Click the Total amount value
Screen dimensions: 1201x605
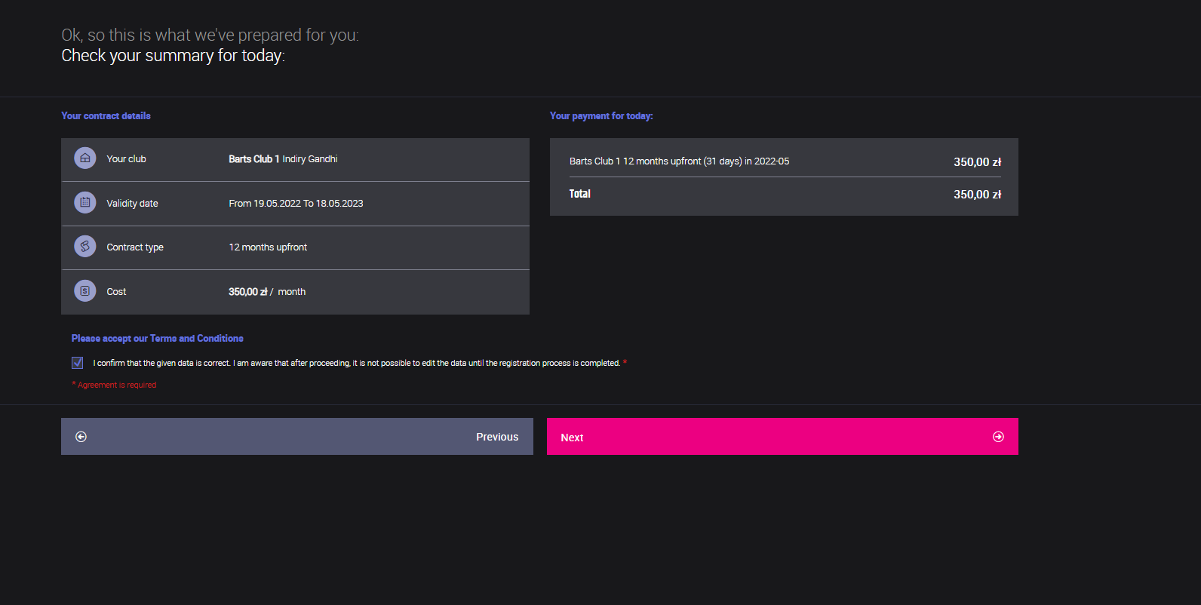pyautogui.click(x=977, y=195)
